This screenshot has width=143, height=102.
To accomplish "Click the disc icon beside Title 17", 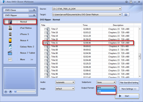I will pos(48,29).
